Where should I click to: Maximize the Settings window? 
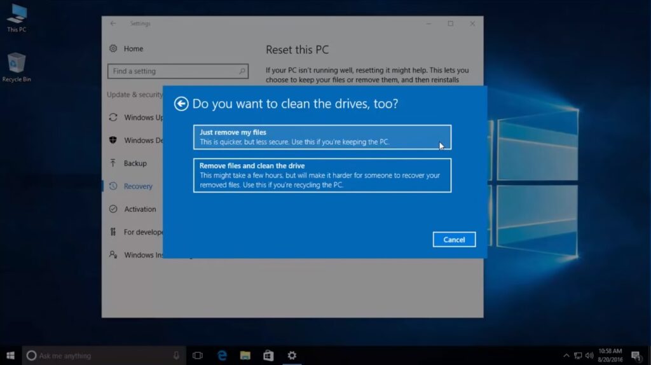tap(451, 24)
